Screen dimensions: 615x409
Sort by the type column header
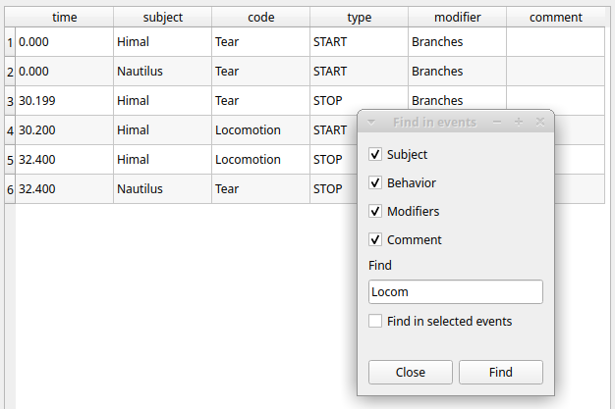360,18
